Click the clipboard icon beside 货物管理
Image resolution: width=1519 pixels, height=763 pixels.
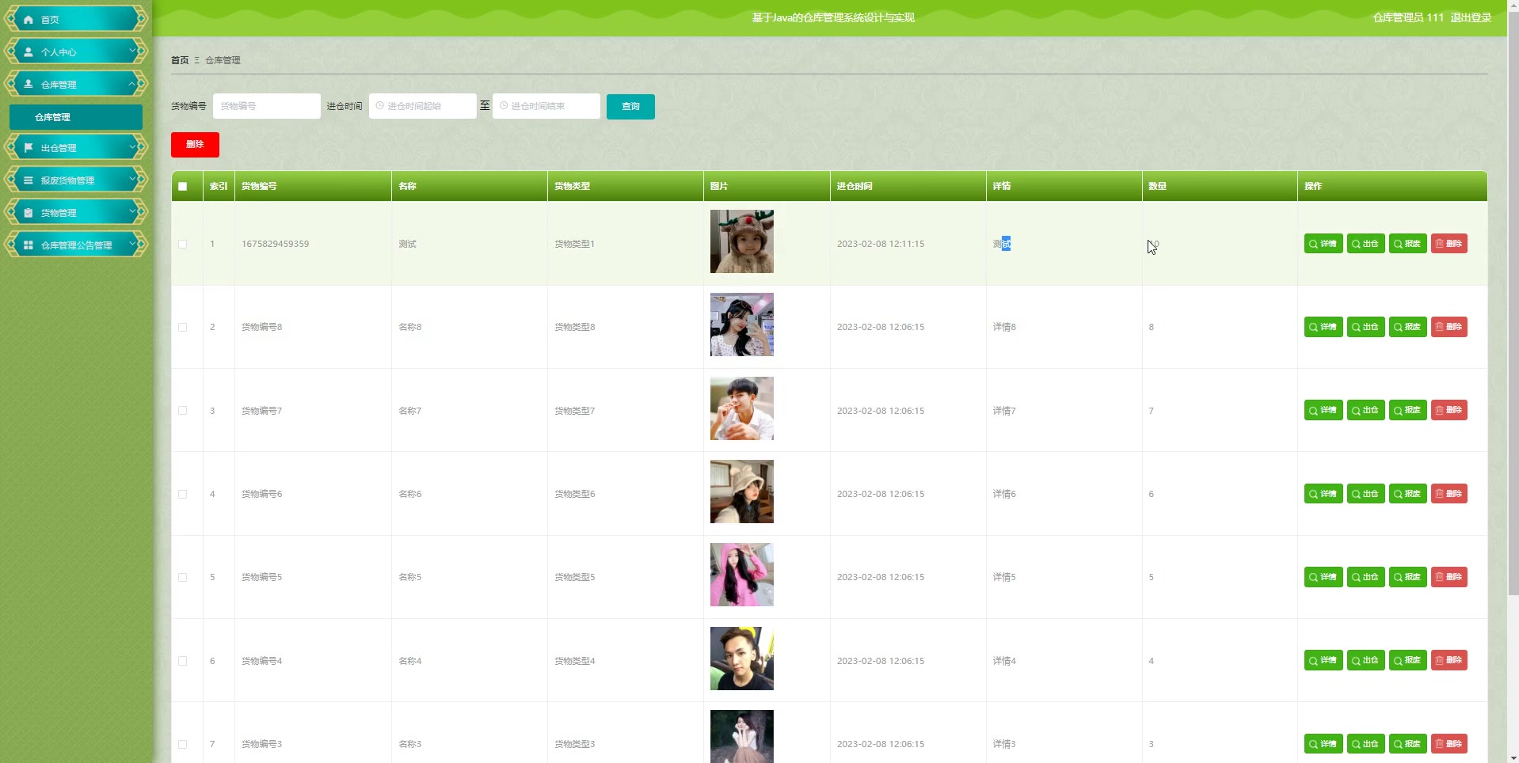(29, 213)
